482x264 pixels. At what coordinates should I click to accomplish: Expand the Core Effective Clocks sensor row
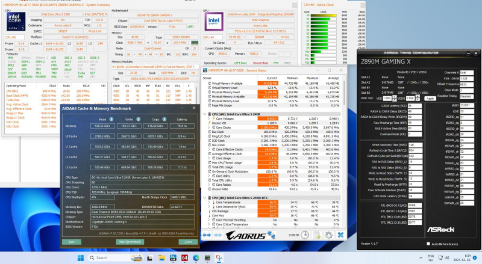pyautogui.click(x=209, y=149)
